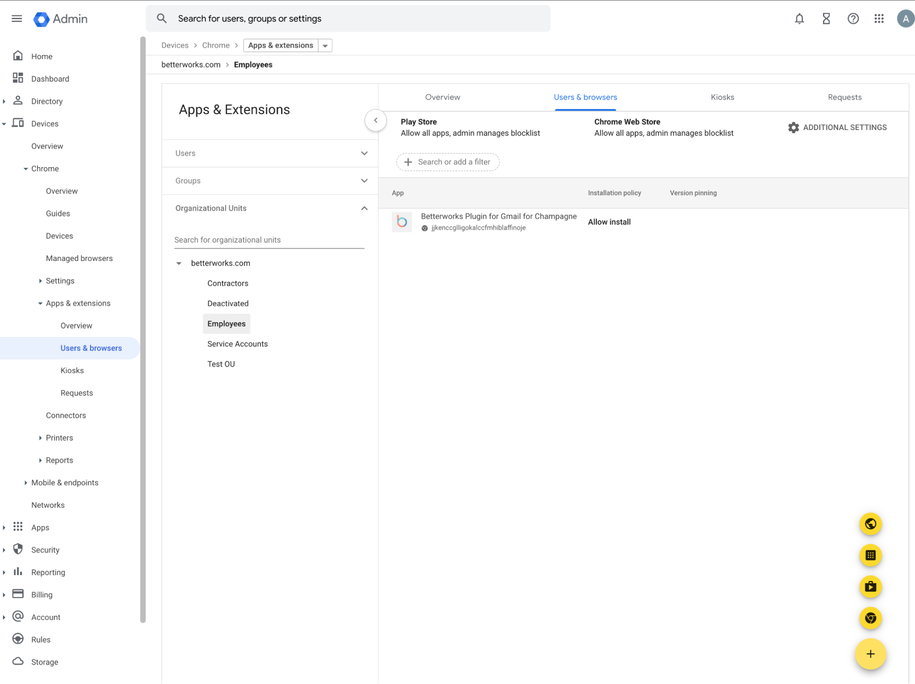Click the Rules steering wheel icon

click(x=18, y=639)
